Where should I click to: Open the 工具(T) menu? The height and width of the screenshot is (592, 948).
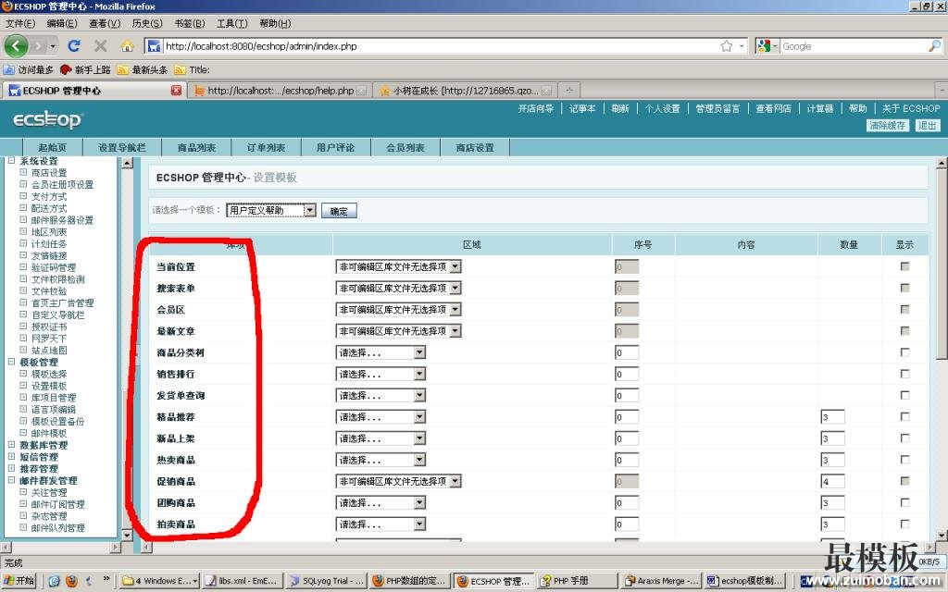coord(231,23)
